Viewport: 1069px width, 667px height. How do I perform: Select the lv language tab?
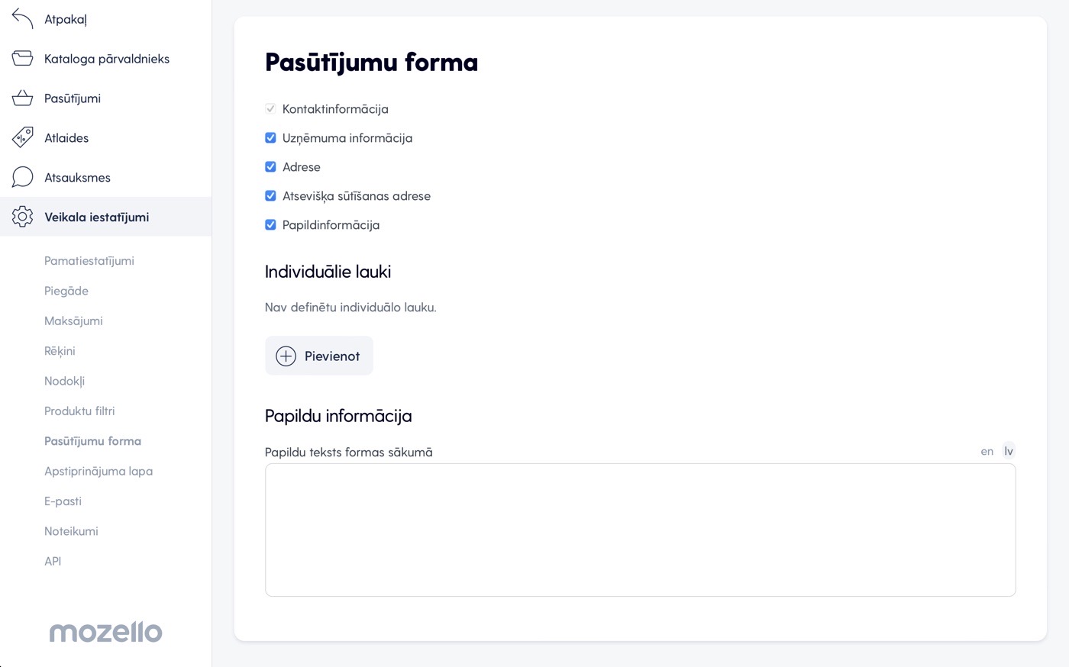tap(1009, 451)
